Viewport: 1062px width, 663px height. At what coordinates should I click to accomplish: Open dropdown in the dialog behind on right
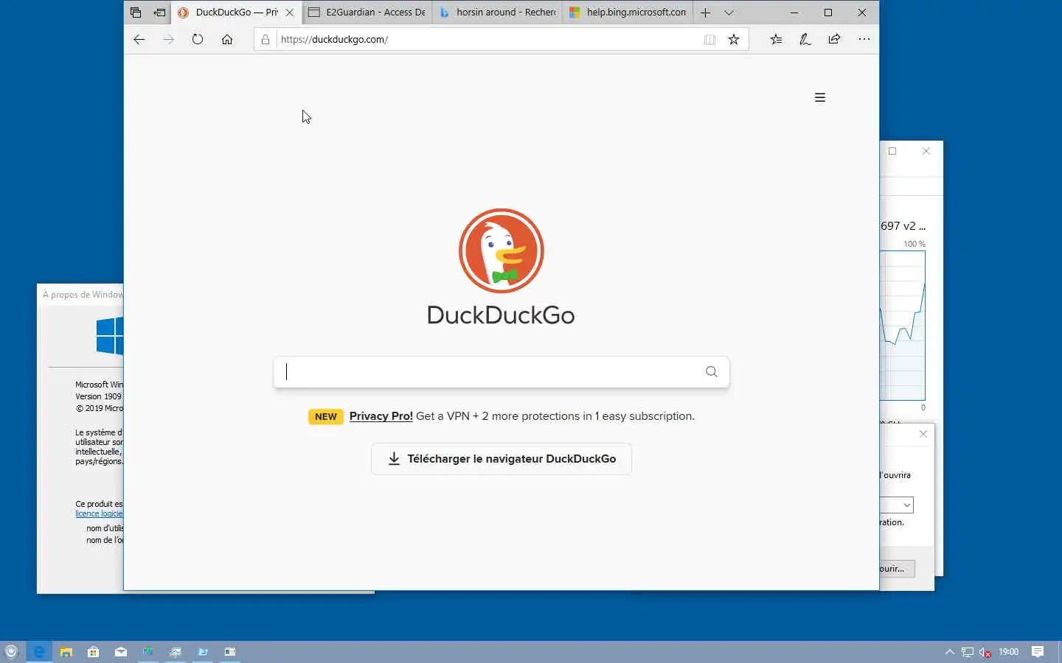(906, 505)
